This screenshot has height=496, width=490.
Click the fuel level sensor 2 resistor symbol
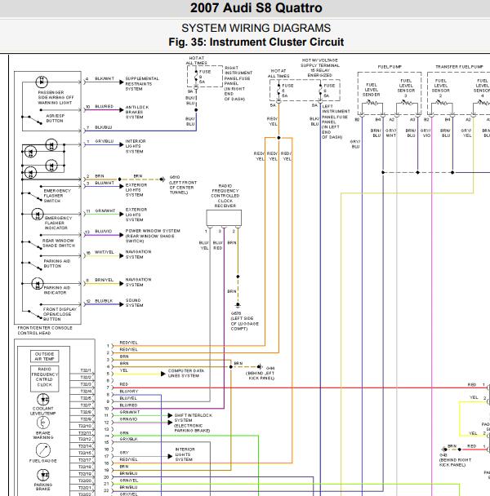442,103
